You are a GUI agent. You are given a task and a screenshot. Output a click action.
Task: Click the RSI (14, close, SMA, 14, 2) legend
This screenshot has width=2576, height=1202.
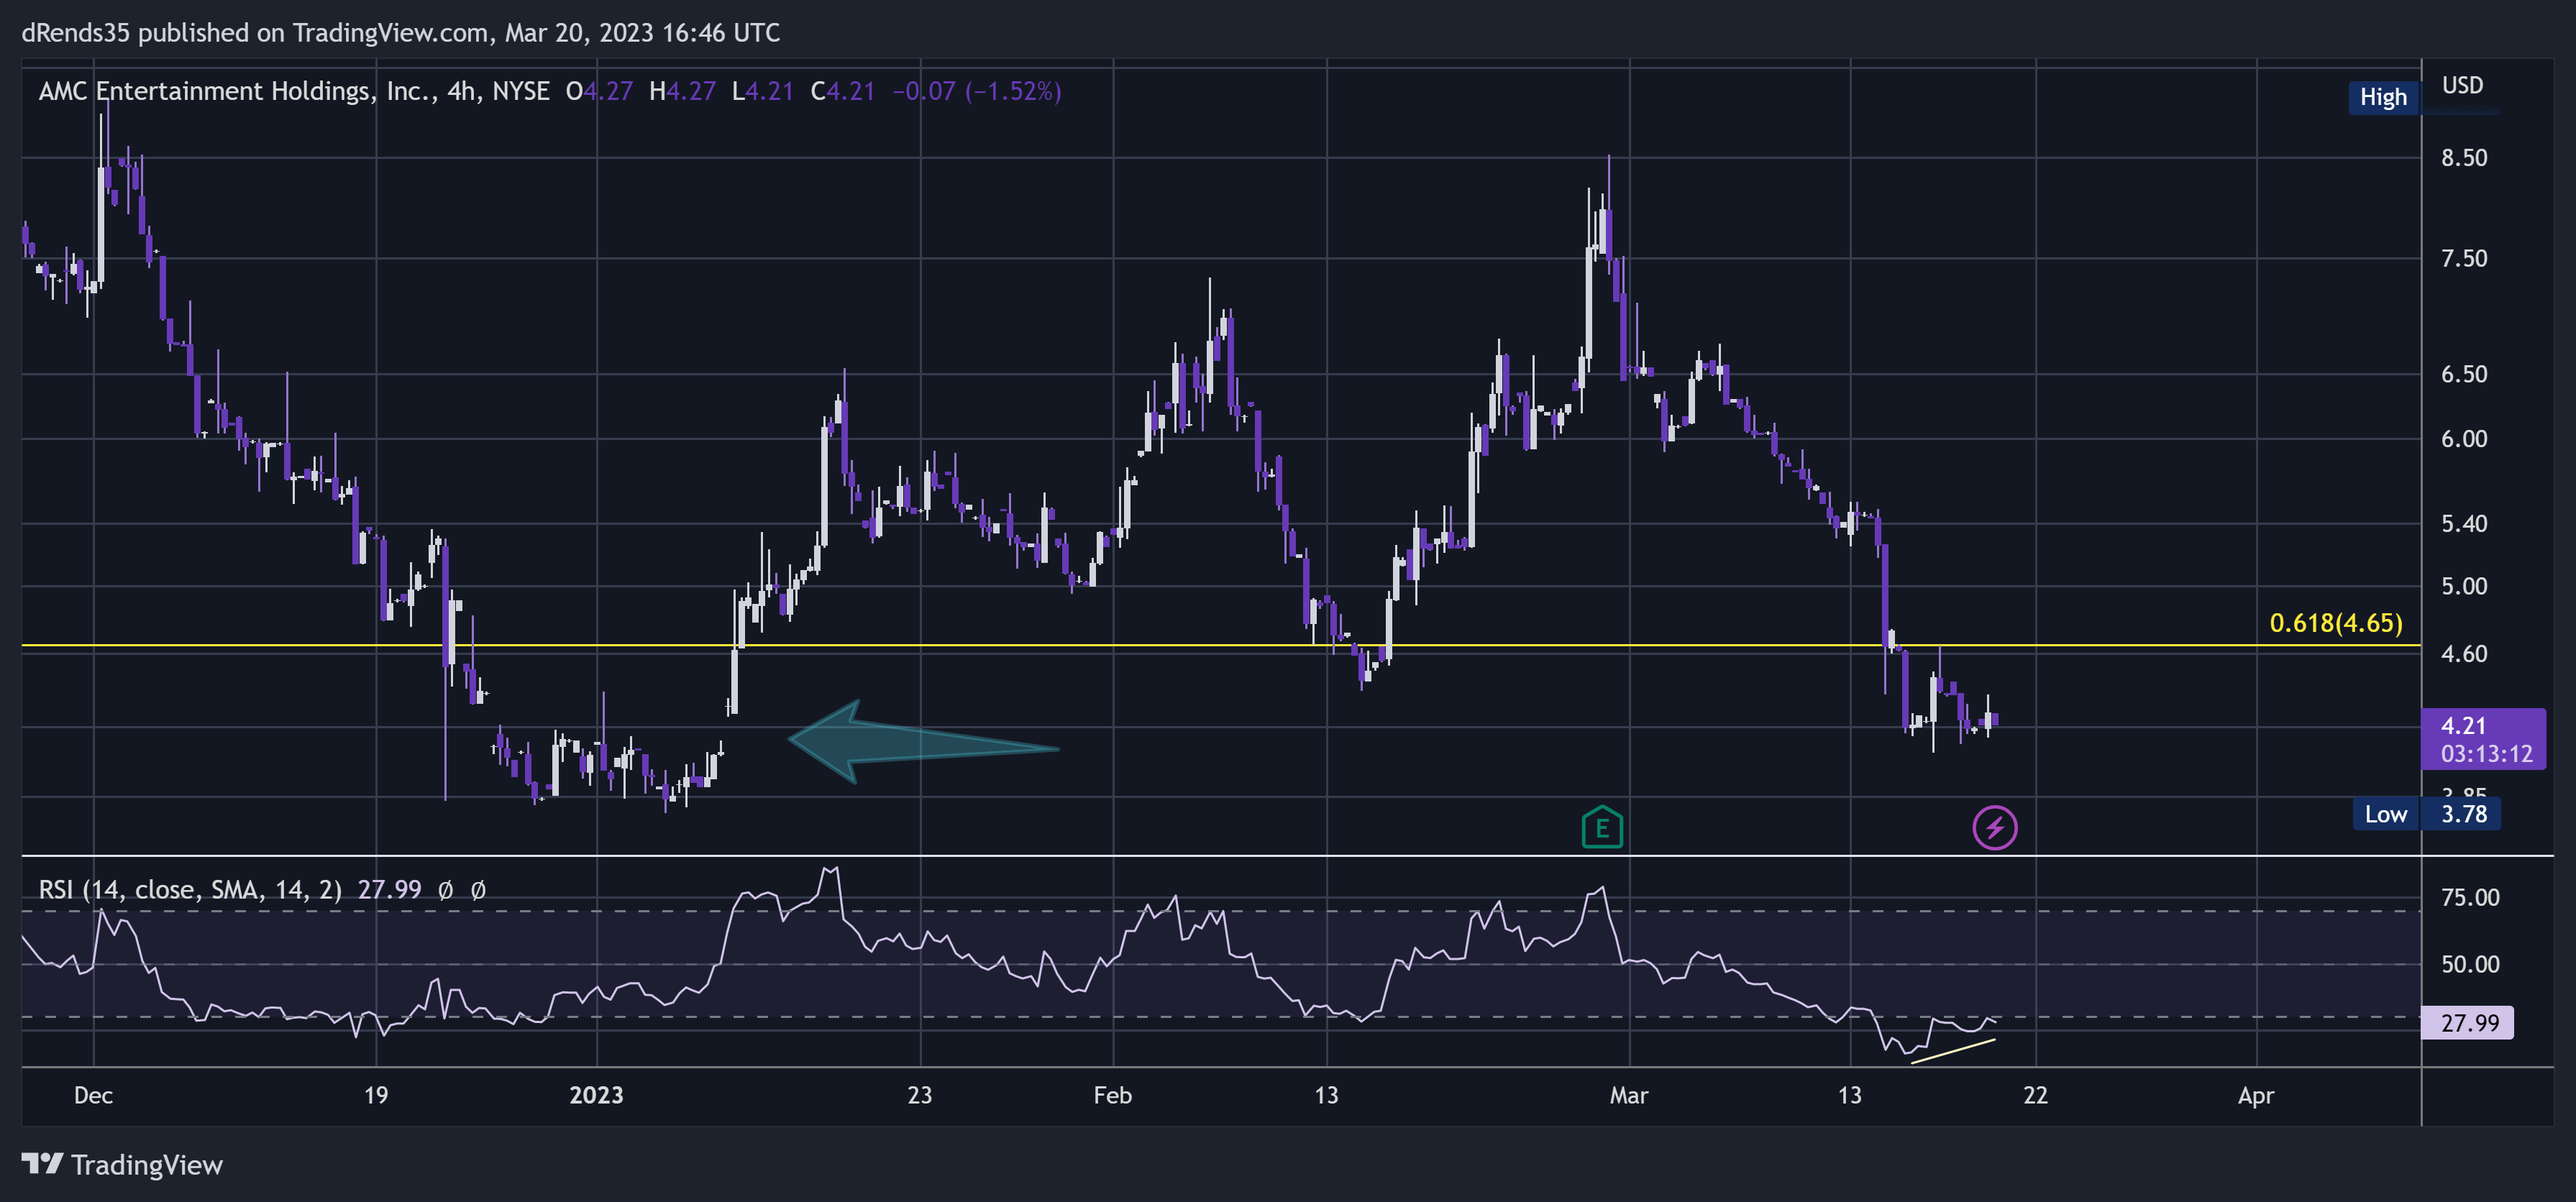(190, 889)
